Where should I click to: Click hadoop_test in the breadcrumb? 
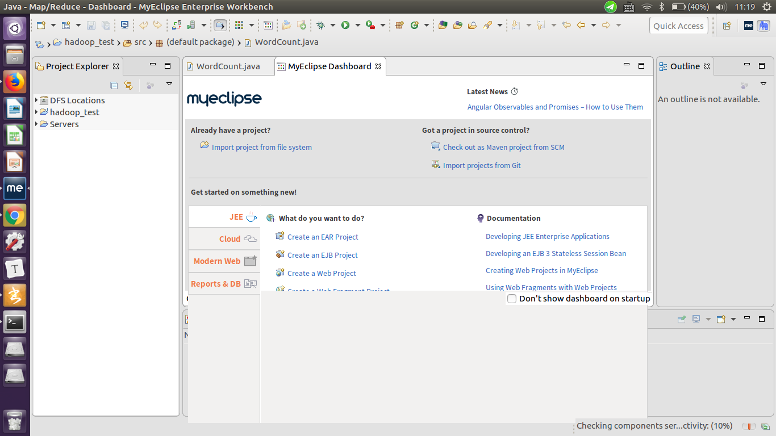click(x=89, y=42)
